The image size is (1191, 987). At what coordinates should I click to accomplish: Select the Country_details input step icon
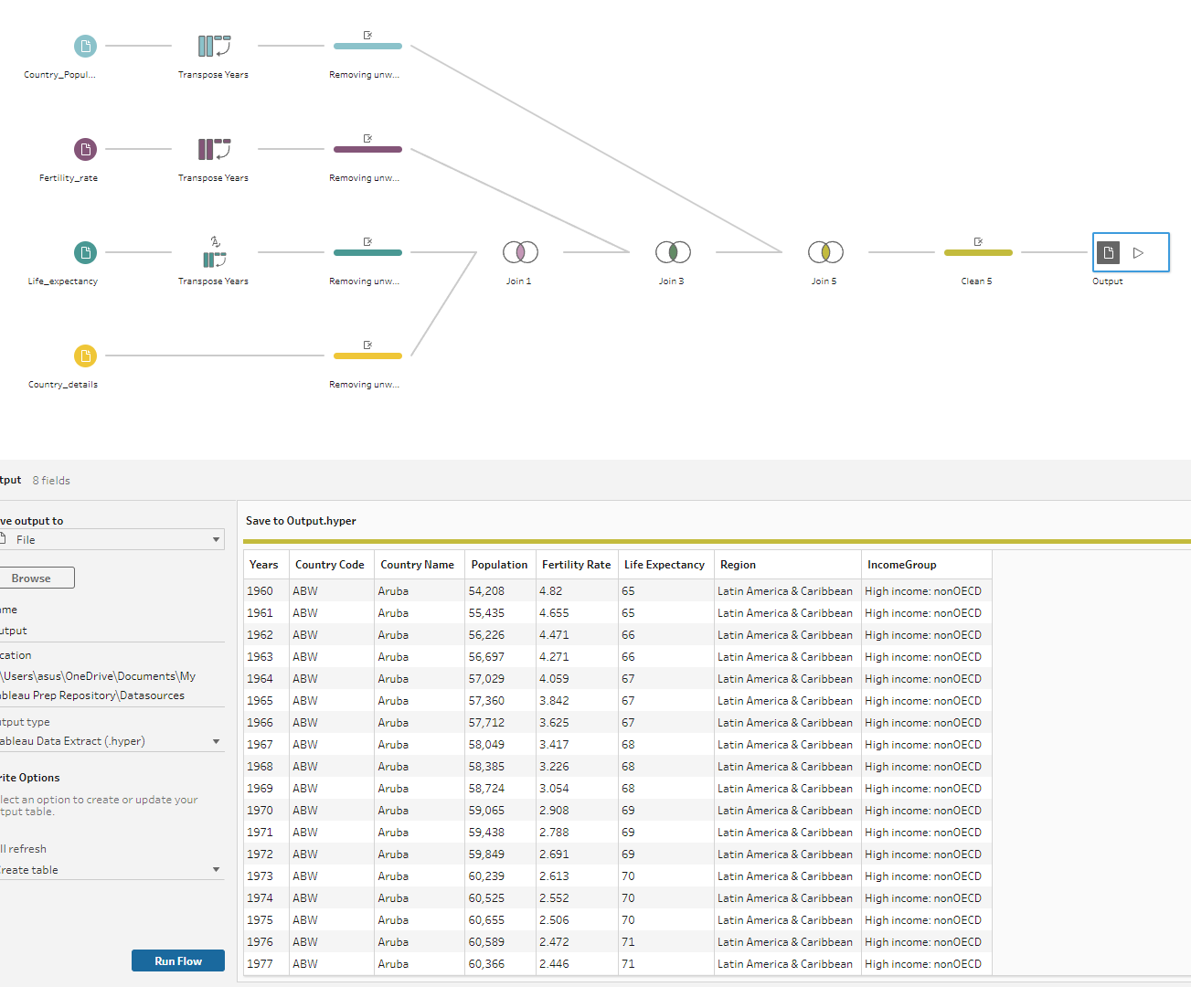click(85, 356)
